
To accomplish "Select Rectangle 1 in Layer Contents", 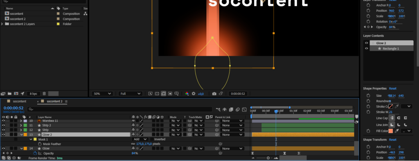I will (x=392, y=48).
